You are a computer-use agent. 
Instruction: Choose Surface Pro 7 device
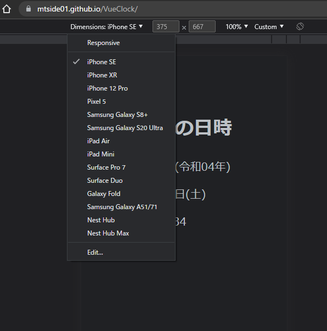coord(121,167)
